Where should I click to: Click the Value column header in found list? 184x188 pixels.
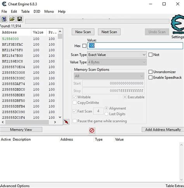click(x=39, y=32)
